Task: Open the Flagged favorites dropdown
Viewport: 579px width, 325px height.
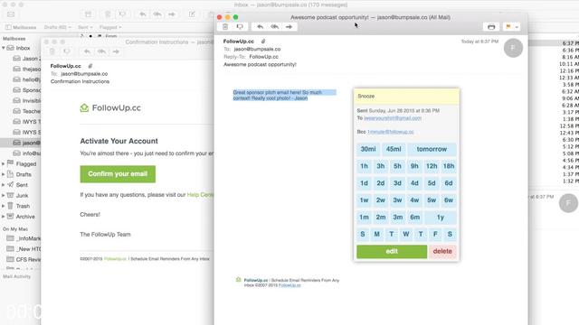Action: 110,27
